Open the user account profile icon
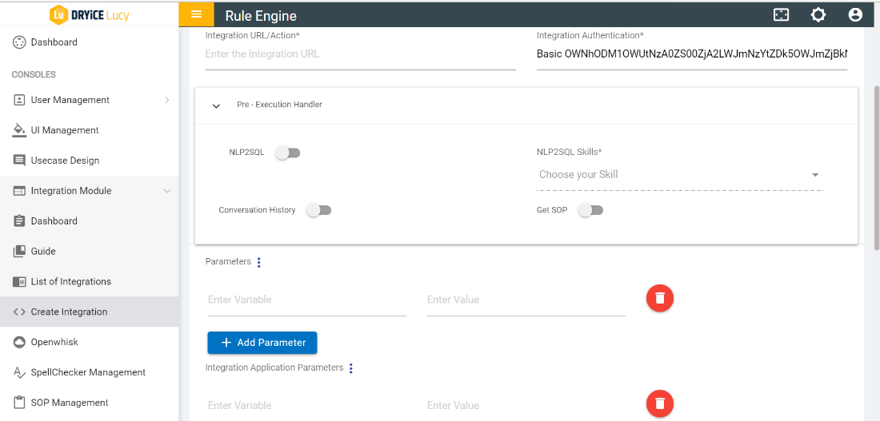The image size is (880, 421). click(855, 15)
